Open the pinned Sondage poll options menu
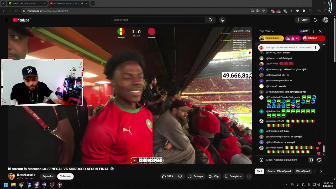The width and height of the screenshot is (336, 189). tap(316, 48)
